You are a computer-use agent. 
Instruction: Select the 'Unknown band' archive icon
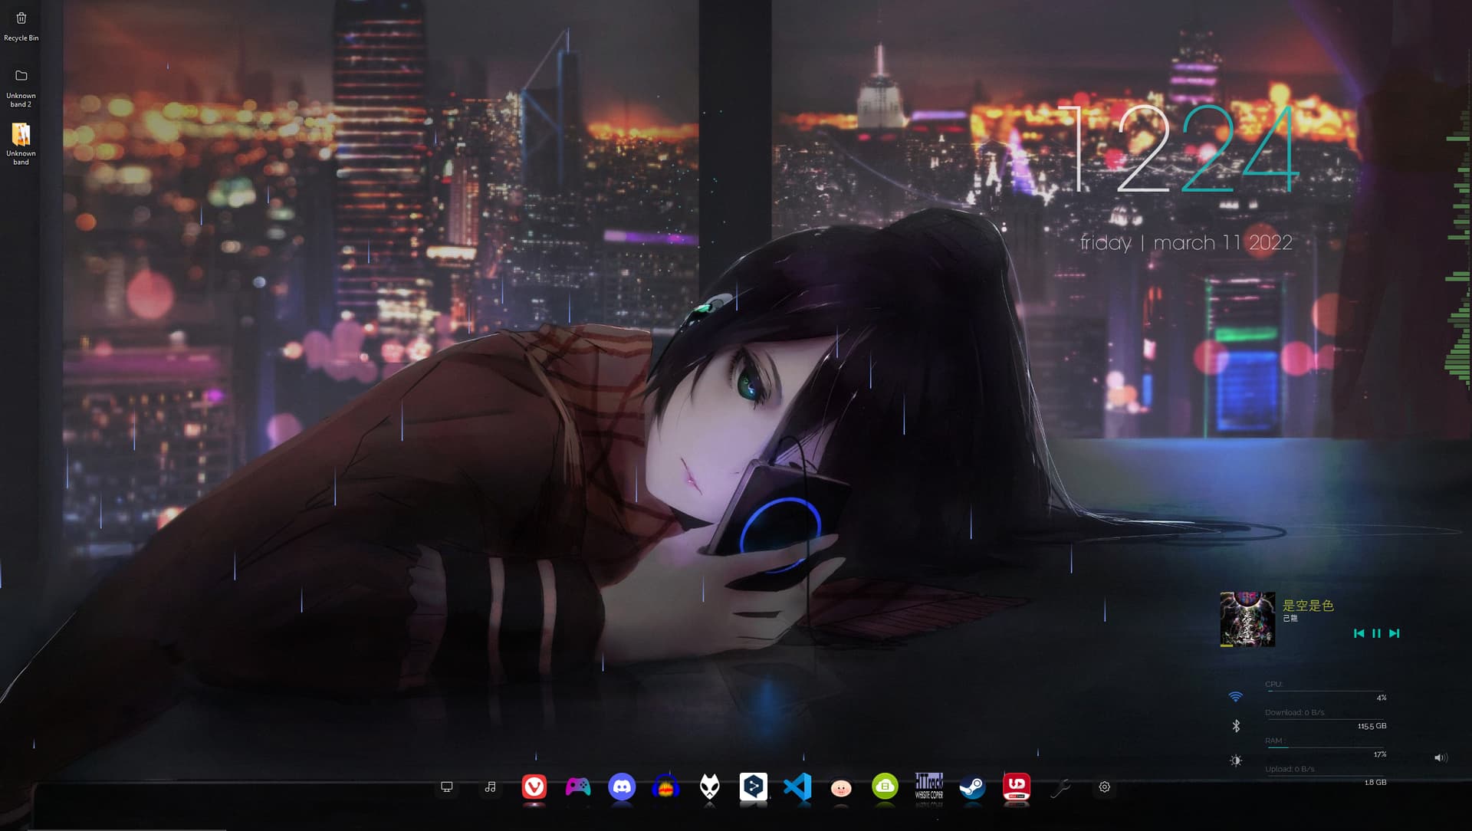[x=21, y=144]
